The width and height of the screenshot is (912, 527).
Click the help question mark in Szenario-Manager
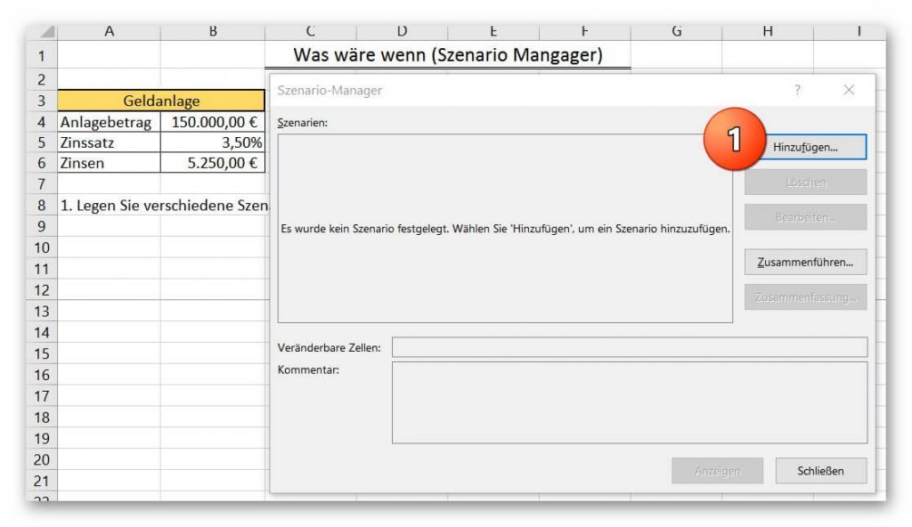click(x=797, y=90)
